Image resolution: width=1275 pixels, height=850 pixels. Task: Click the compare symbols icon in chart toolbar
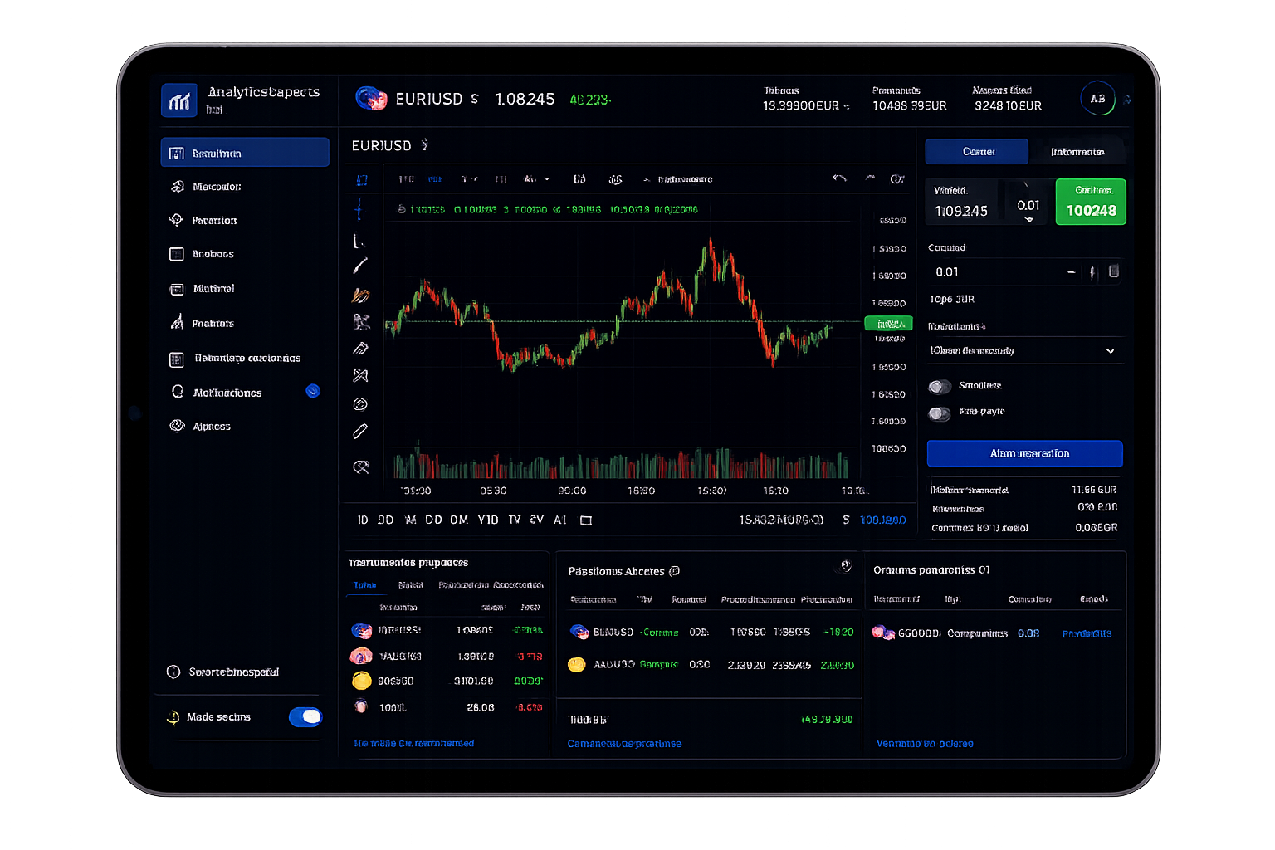tap(615, 179)
